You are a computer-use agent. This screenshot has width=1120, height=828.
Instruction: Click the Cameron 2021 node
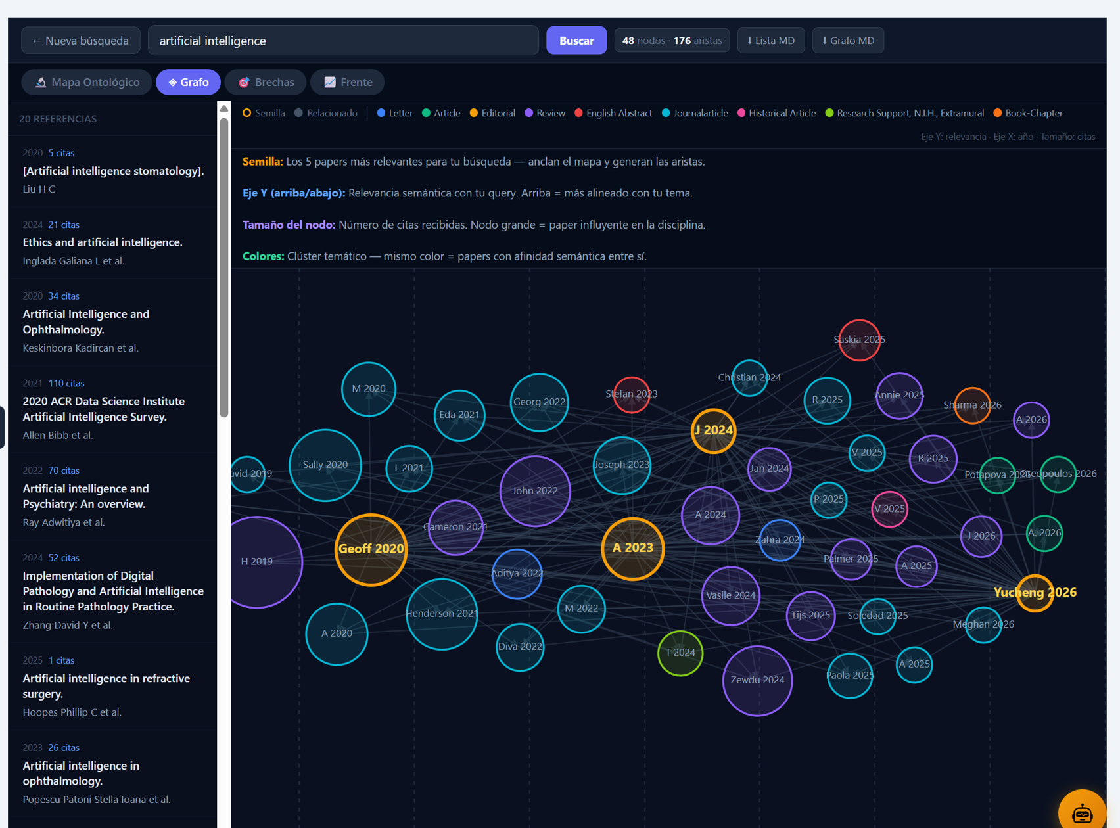pyautogui.click(x=455, y=527)
